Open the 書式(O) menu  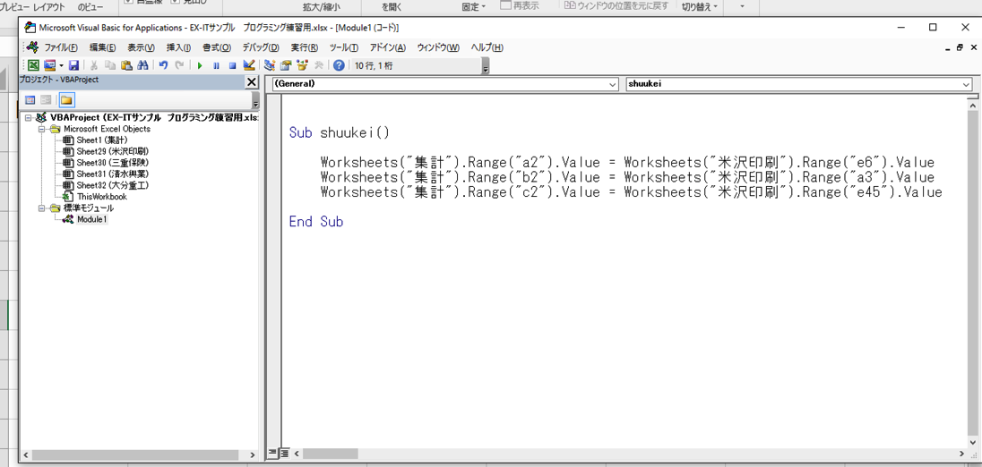pos(217,47)
